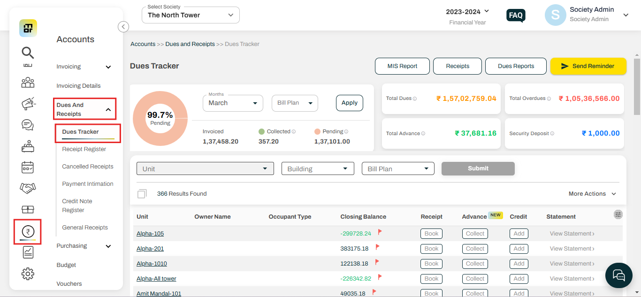
Task: Click the Send Reminder button
Action: (x=588, y=66)
